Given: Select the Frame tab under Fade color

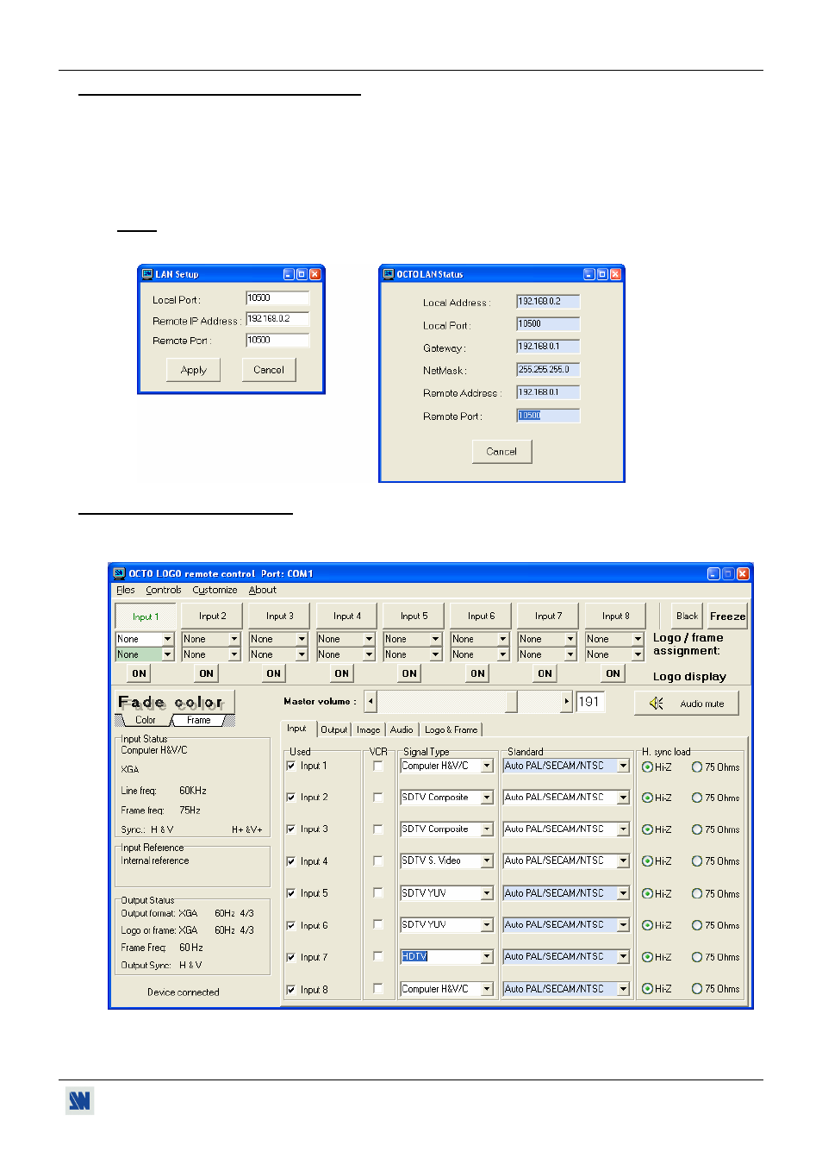Looking at the screenshot, I should coord(199,721).
